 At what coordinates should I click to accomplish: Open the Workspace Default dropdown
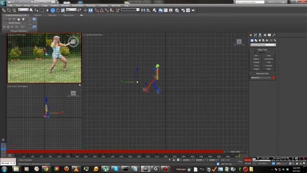46,2
